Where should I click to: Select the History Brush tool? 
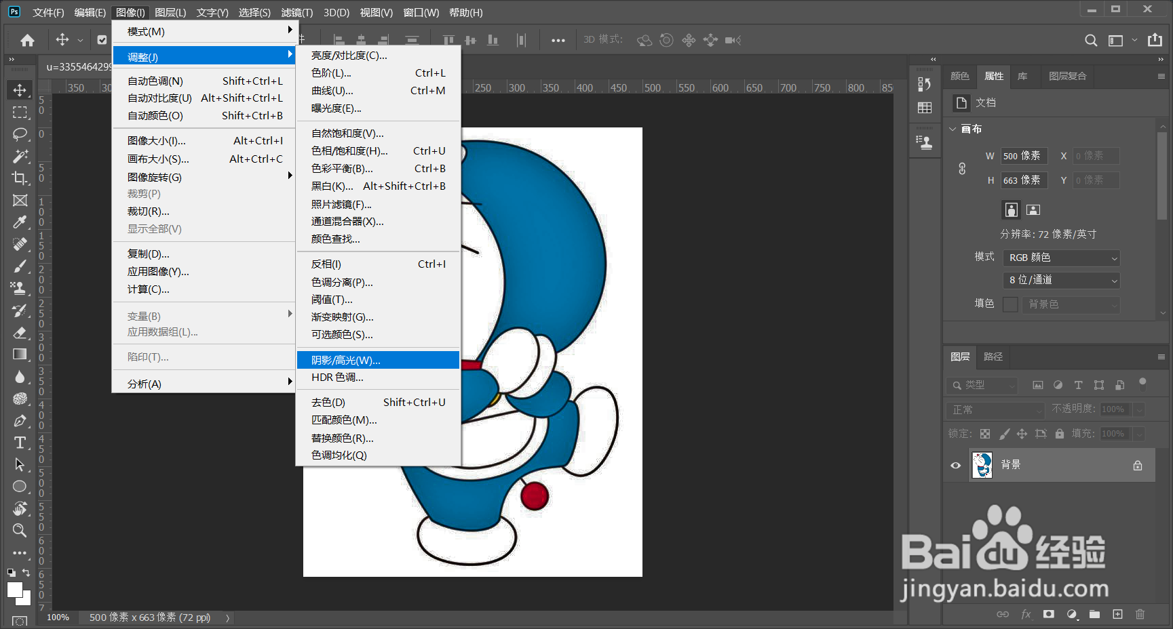(20, 310)
